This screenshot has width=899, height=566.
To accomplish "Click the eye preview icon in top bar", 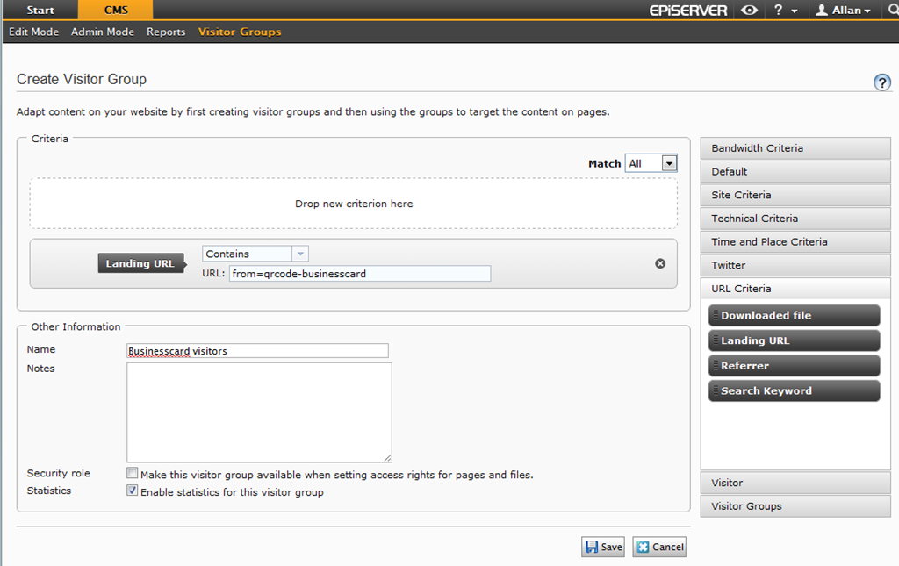I will coord(749,11).
